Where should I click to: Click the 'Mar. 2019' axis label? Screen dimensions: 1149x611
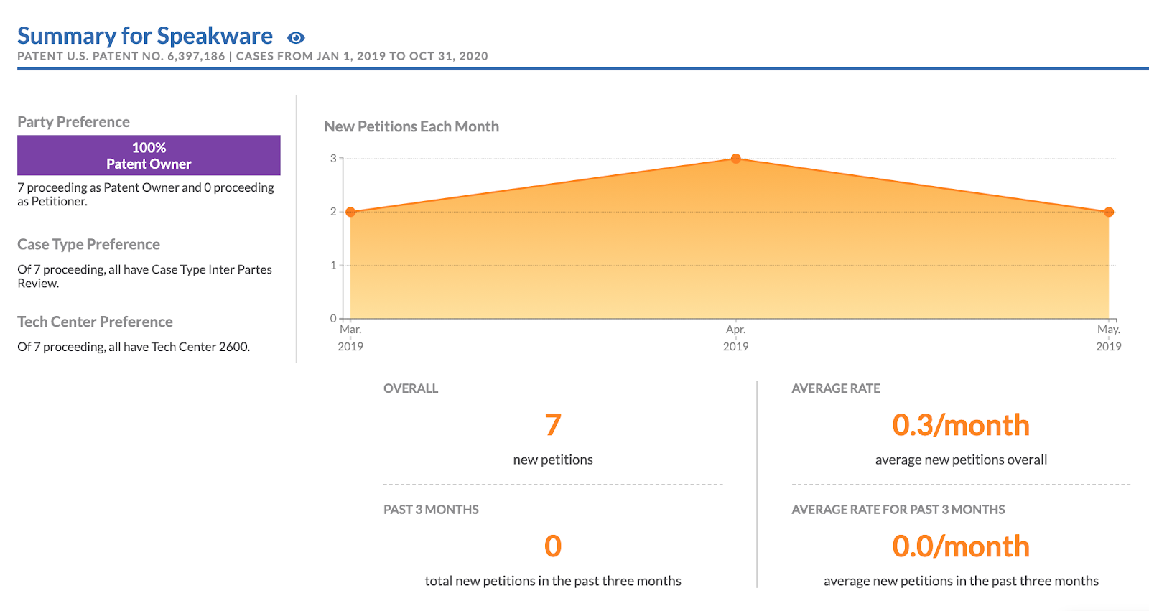point(350,337)
